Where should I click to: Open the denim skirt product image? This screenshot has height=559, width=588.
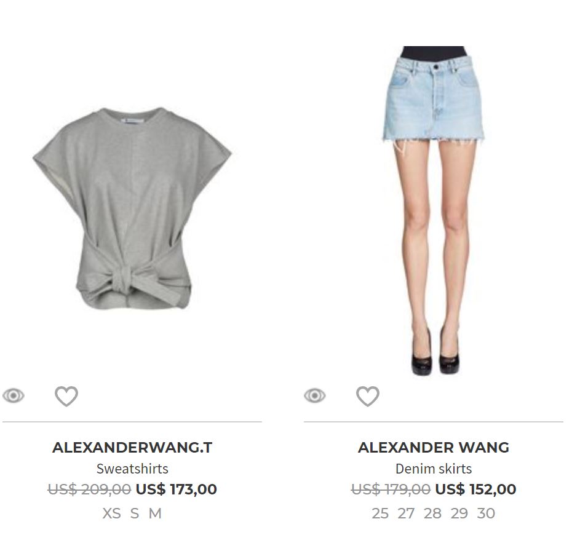coord(434,211)
